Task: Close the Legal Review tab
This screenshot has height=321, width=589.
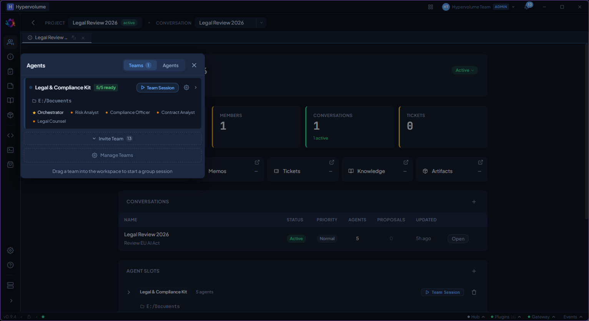Action: coord(83,38)
